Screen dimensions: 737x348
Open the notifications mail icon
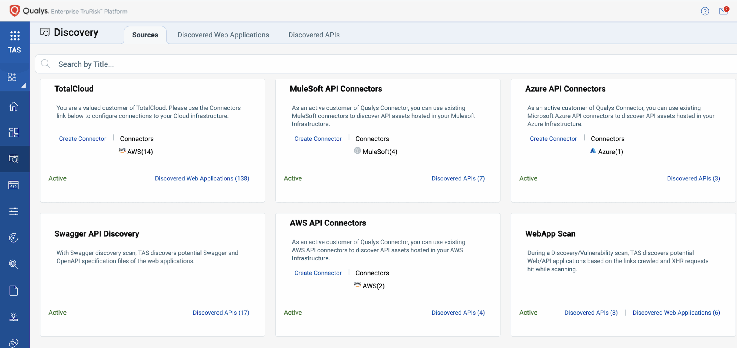click(x=723, y=11)
